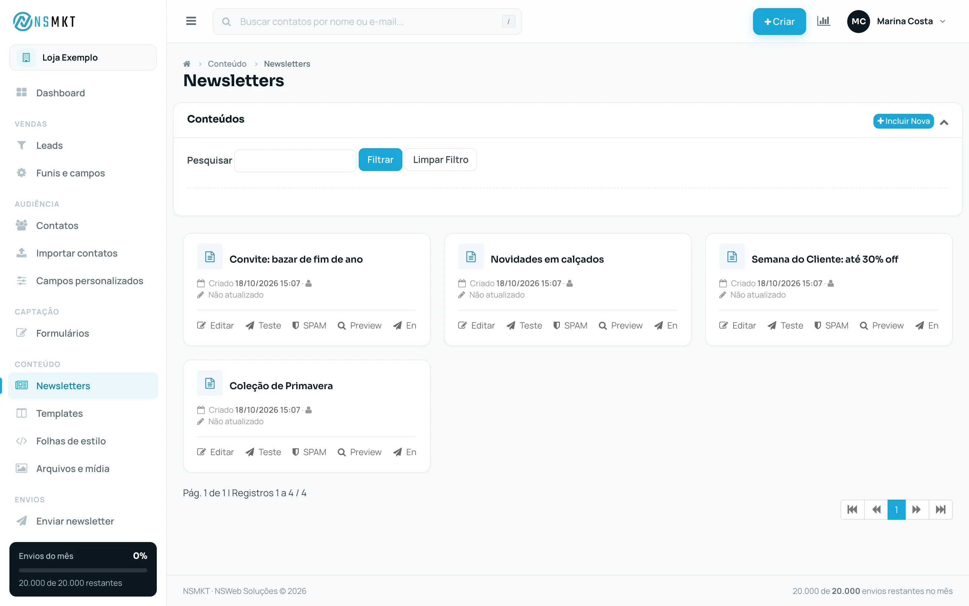Click the Conteúdo breadcrumb link

pyautogui.click(x=227, y=64)
